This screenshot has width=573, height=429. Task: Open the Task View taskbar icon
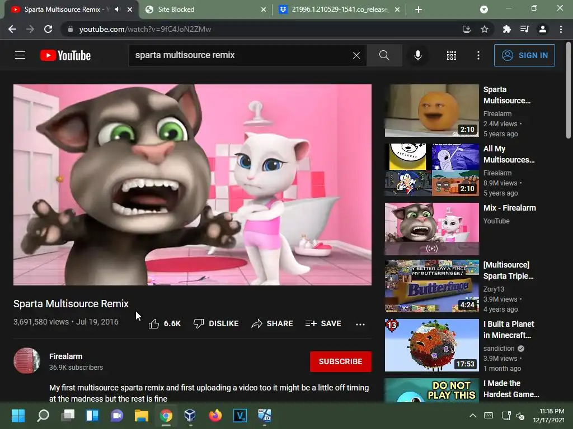[68, 416]
